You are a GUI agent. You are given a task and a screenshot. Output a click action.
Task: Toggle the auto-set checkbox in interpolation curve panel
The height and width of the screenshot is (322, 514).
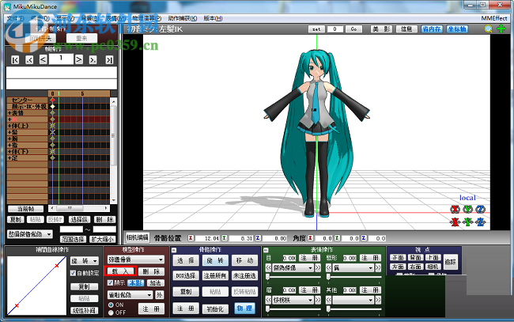(73, 273)
